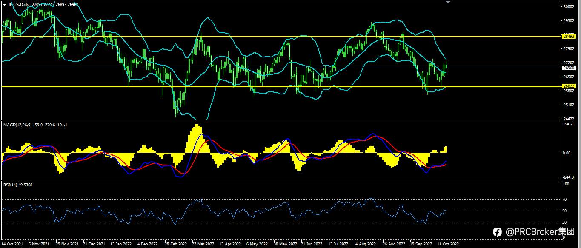Click the 6 May 2022 date label
This screenshot has height=248, width=581.
coord(257,245)
